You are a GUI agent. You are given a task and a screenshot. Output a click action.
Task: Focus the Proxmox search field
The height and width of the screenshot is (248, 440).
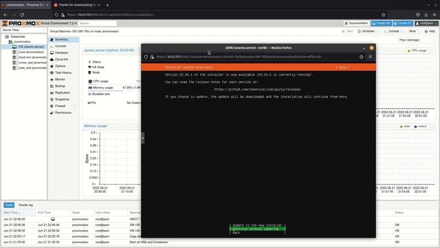(x=97, y=23)
